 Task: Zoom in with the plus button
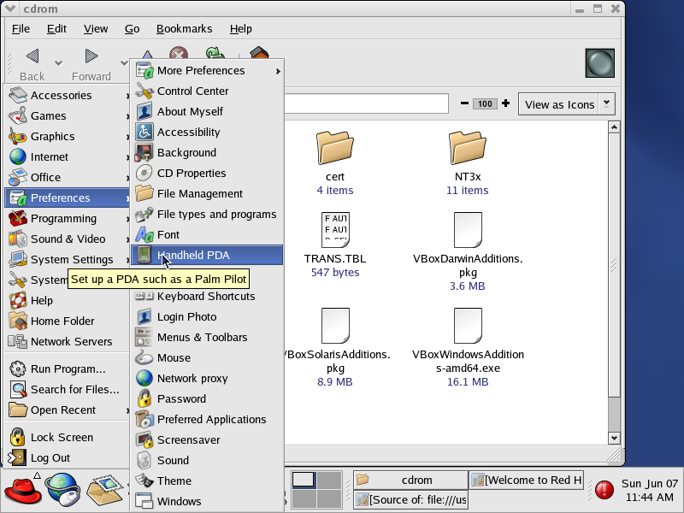[505, 103]
